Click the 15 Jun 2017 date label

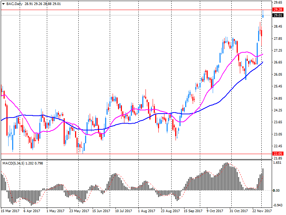[x=102, y=211]
